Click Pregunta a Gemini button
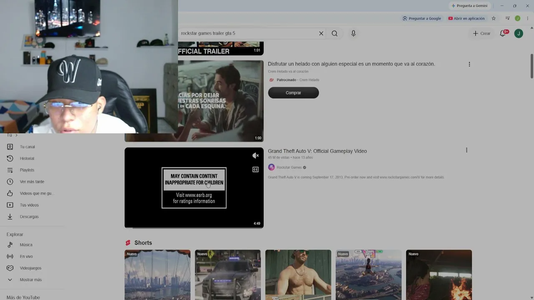534x300 pixels. click(469, 6)
